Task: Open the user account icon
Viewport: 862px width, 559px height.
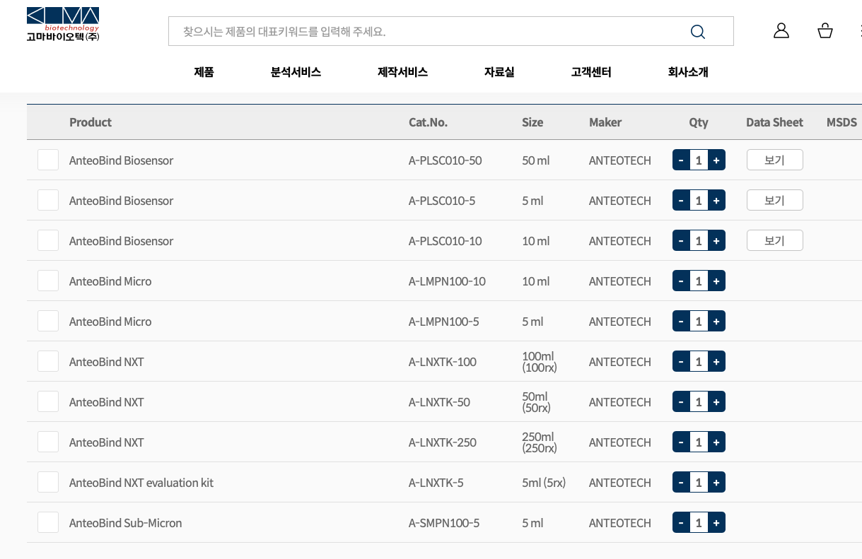Action: 781,30
